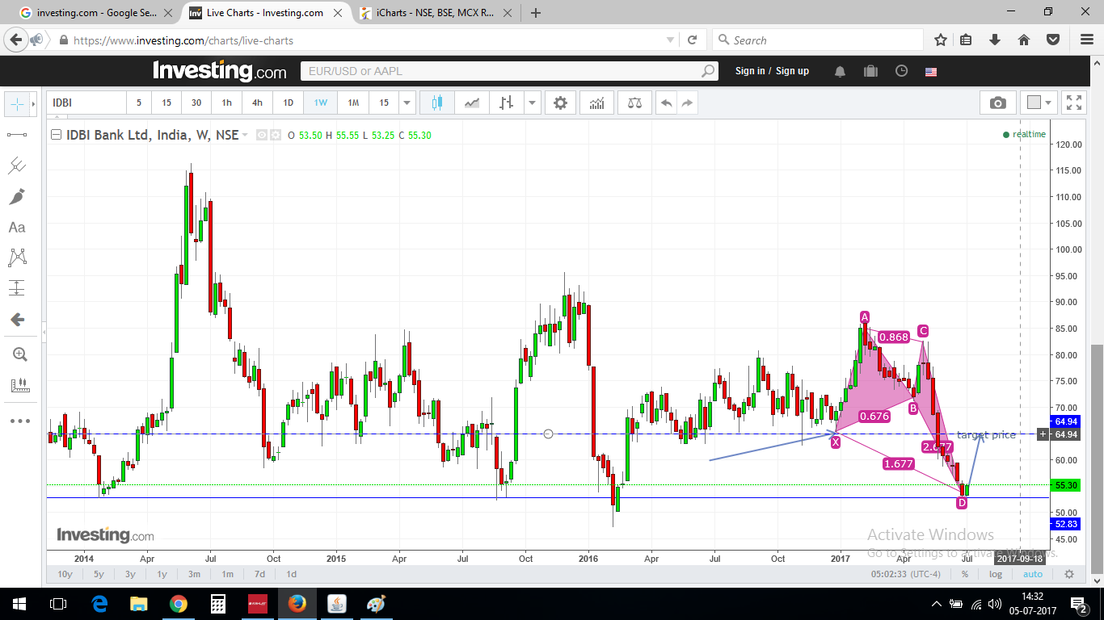Select the crosshair cursor tool
This screenshot has height=620, width=1104.
[x=16, y=104]
